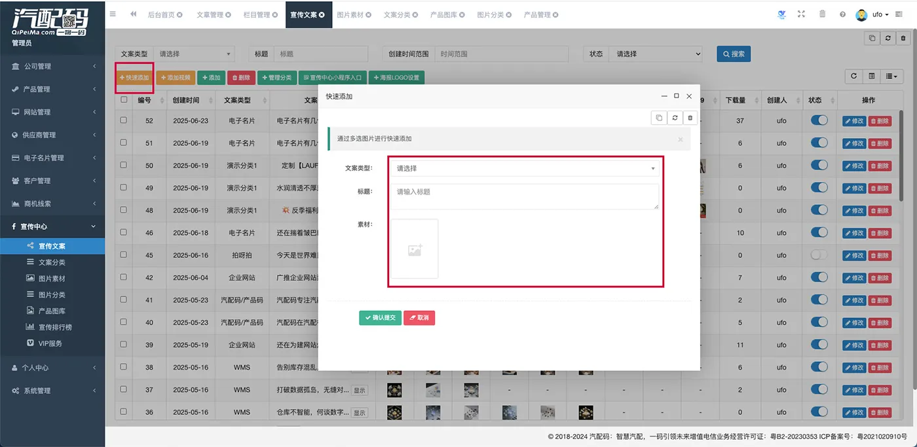Click the 确认提交 button

coord(380,317)
